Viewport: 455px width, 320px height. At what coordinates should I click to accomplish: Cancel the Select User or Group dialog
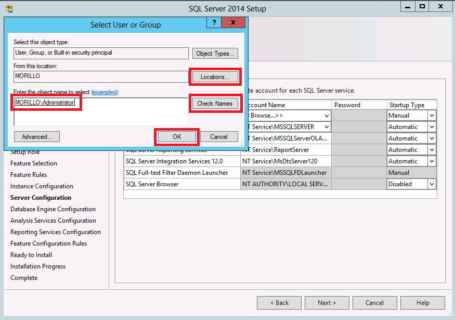click(x=219, y=137)
